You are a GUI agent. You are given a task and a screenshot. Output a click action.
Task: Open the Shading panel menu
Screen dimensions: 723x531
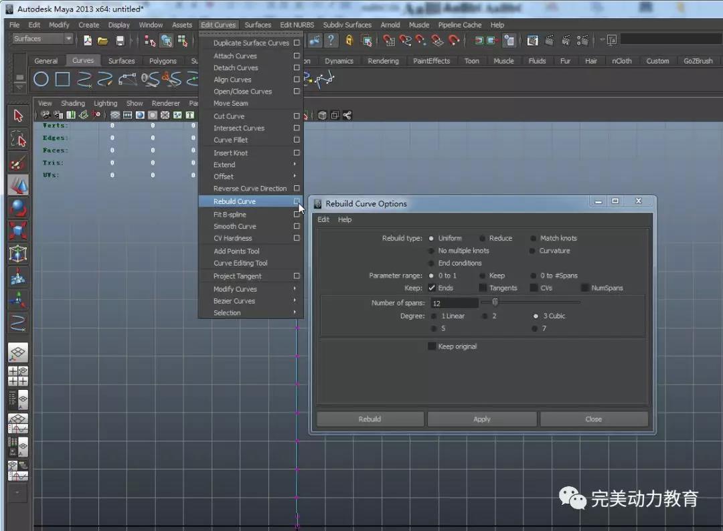tap(73, 103)
